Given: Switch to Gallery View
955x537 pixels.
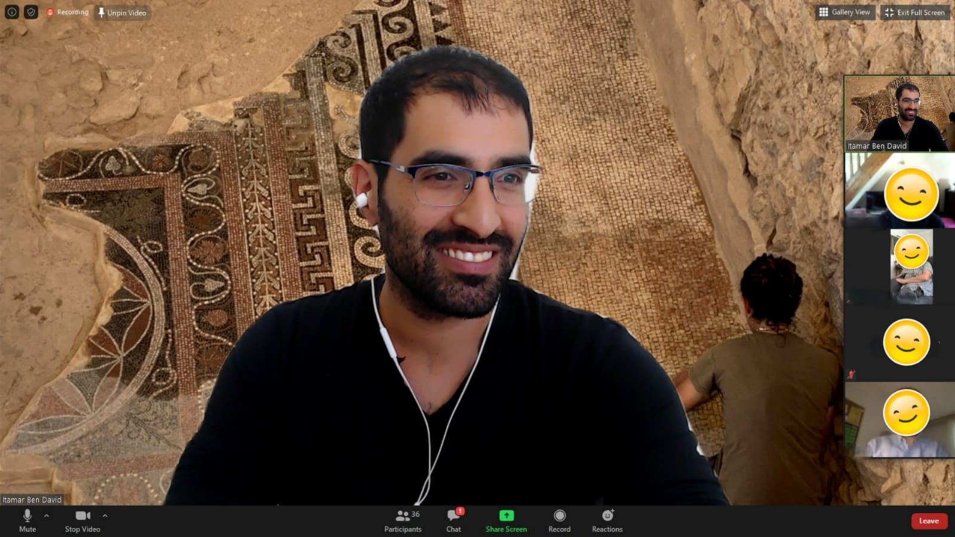Looking at the screenshot, I should click(x=845, y=12).
